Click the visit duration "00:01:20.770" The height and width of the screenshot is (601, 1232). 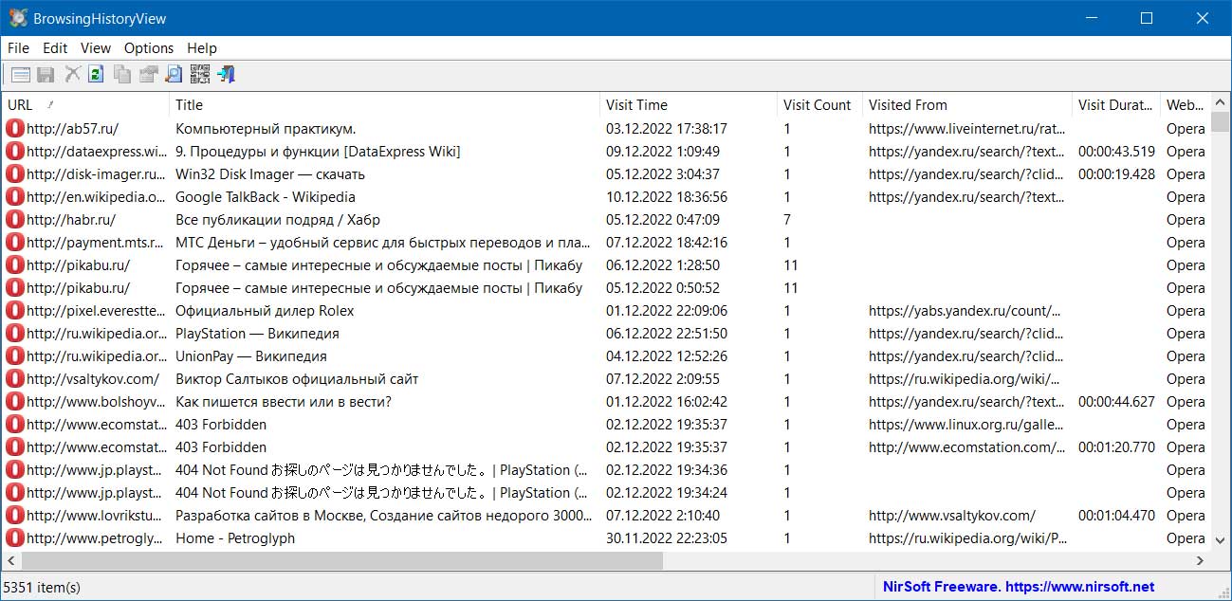click(1116, 446)
